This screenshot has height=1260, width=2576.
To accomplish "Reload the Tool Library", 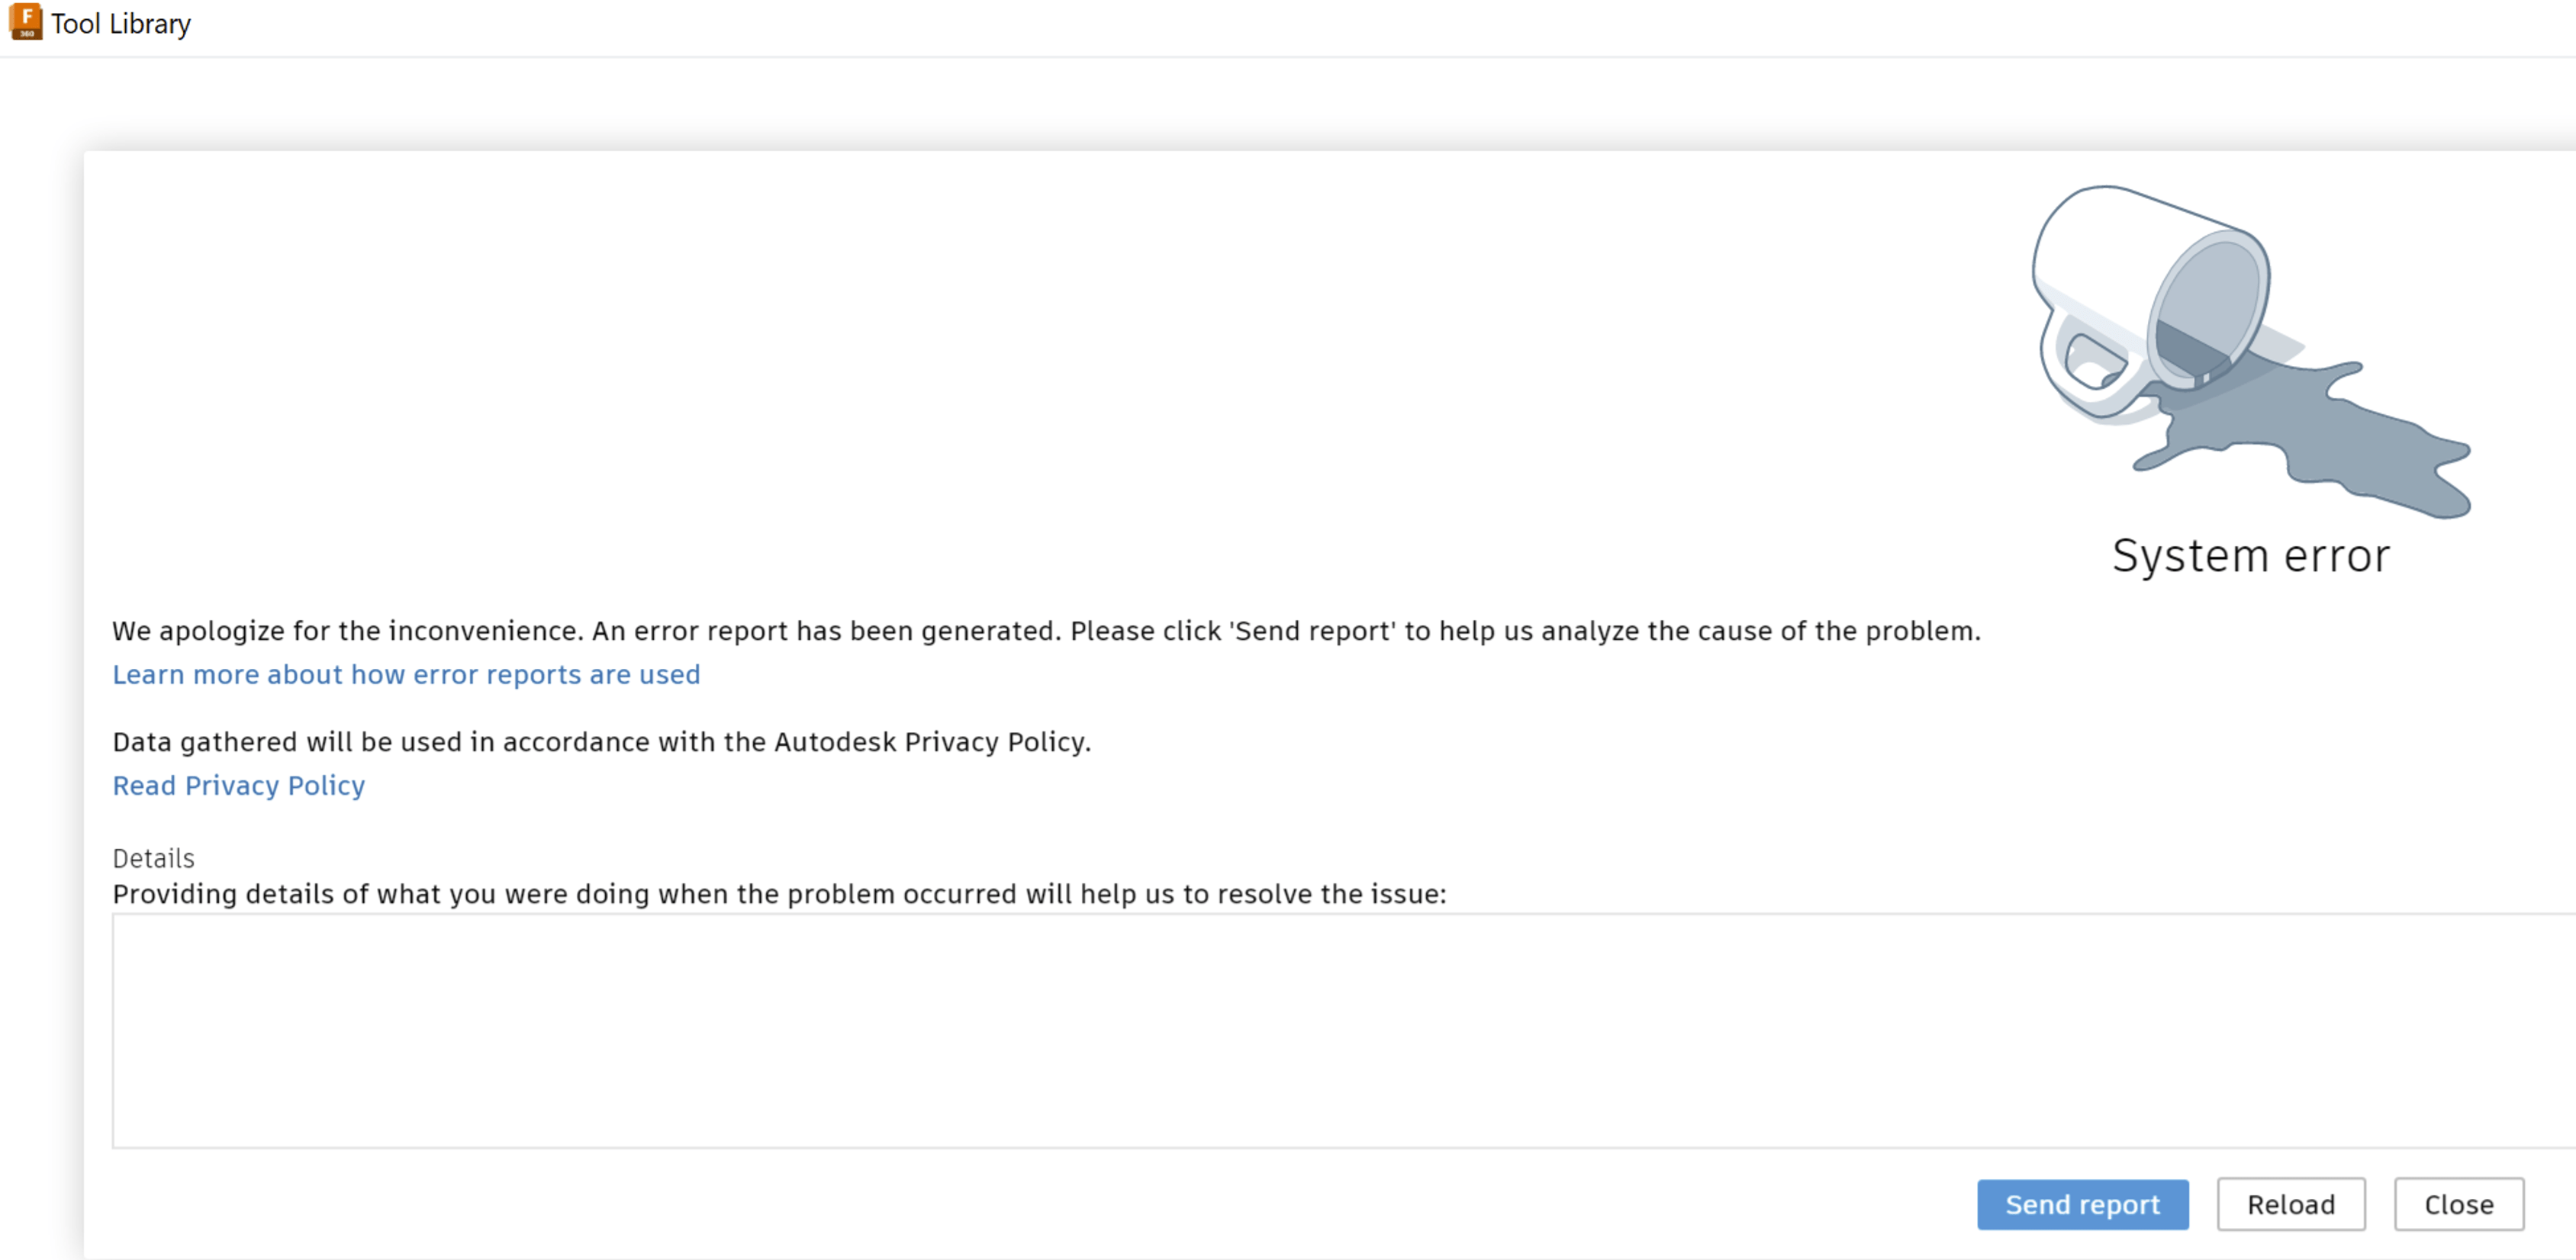I will (2290, 1204).
